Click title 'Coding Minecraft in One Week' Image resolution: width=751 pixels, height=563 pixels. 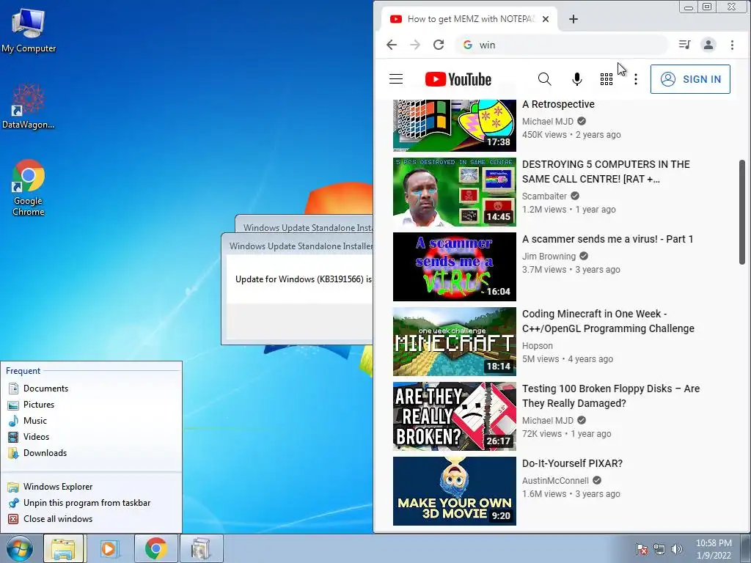pos(608,321)
